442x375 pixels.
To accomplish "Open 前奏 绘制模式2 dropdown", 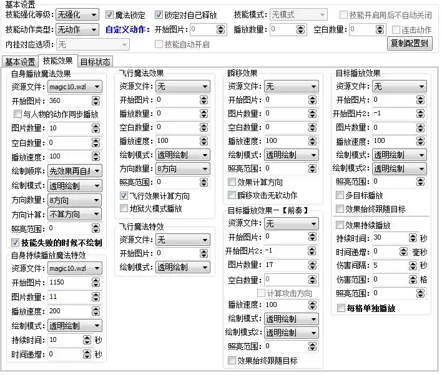I will point(291,333).
